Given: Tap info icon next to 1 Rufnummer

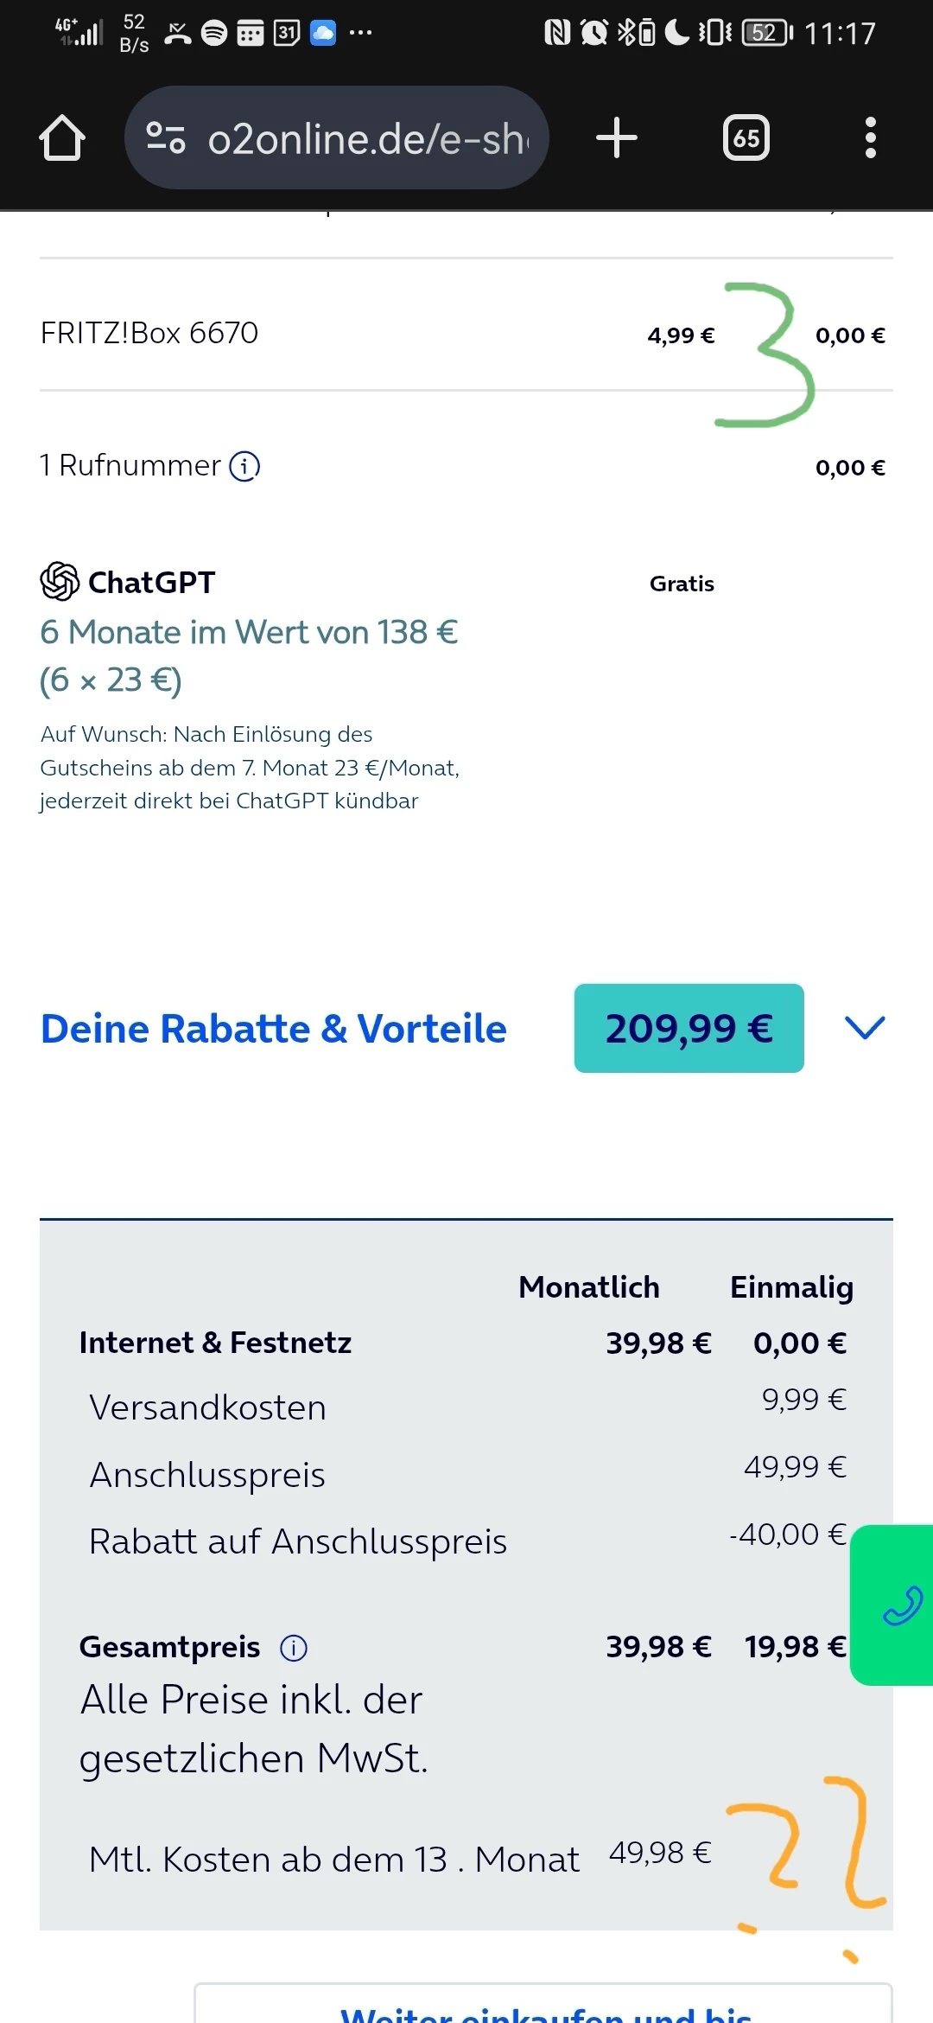Looking at the screenshot, I should coord(244,466).
